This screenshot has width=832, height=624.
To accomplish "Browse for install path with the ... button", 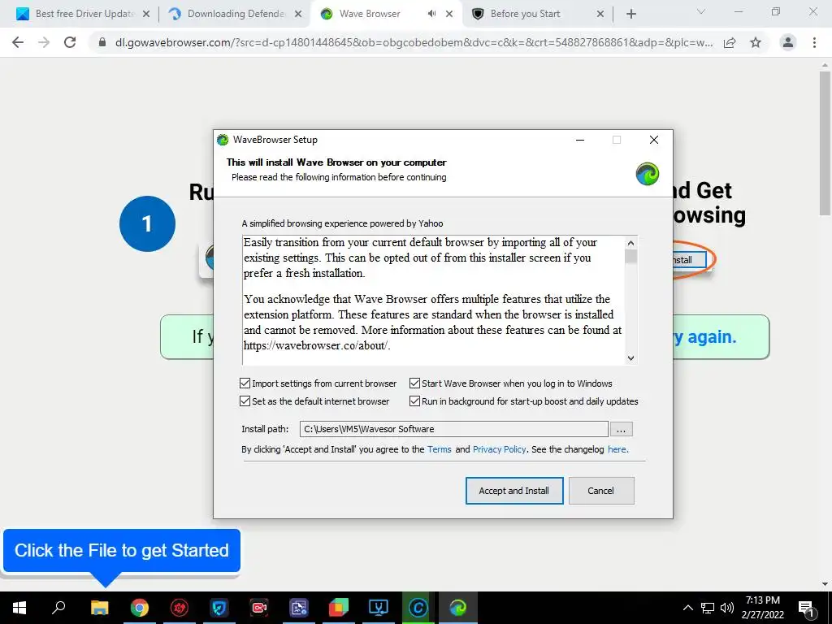I will tap(621, 429).
